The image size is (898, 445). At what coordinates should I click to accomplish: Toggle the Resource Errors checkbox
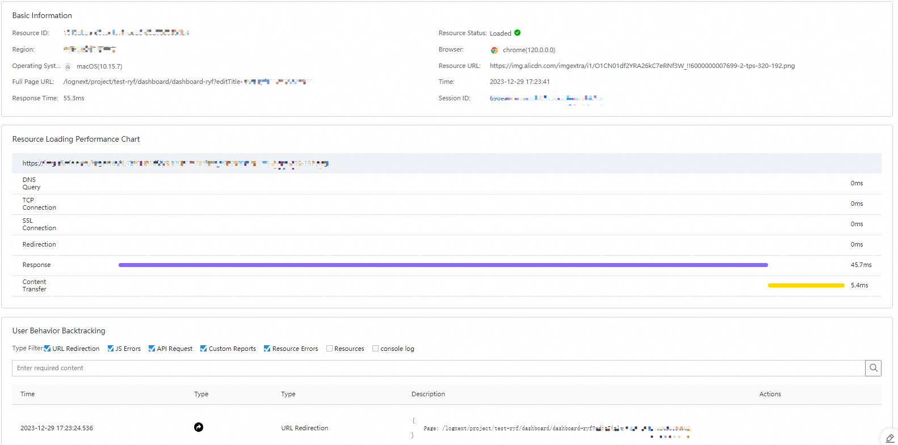[267, 349]
